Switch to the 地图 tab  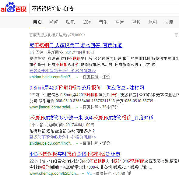point(153,22)
